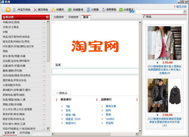Open ad link 2010春装新款短外套小西装
The image size is (189, 137).
coord(165,70)
